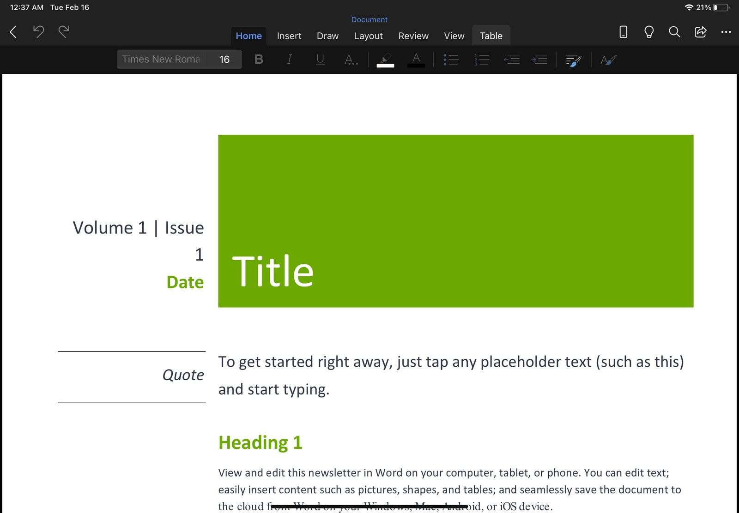The width and height of the screenshot is (739, 513).
Task: Increase paragraph indent
Action: coord(539,59)
